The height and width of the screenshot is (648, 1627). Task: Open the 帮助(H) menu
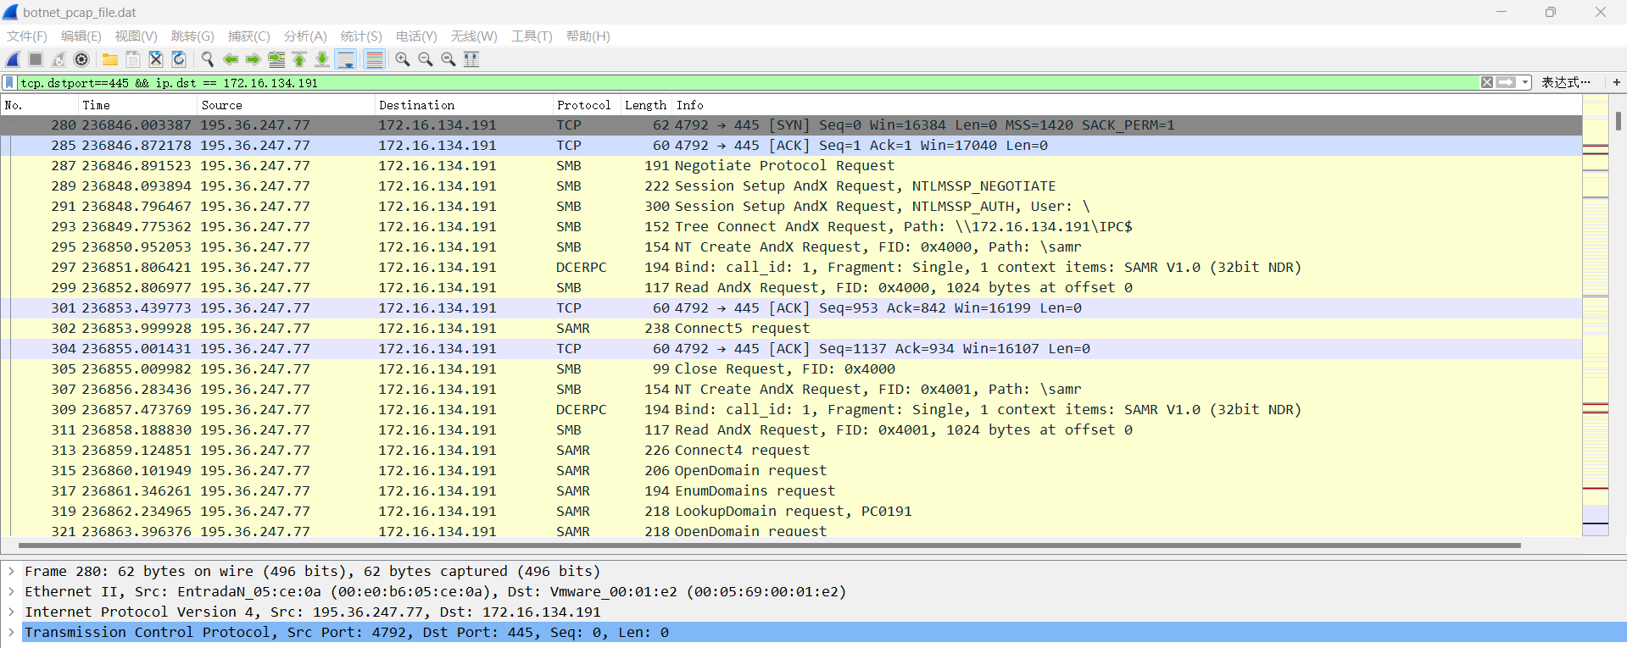[x=588, y=36]
